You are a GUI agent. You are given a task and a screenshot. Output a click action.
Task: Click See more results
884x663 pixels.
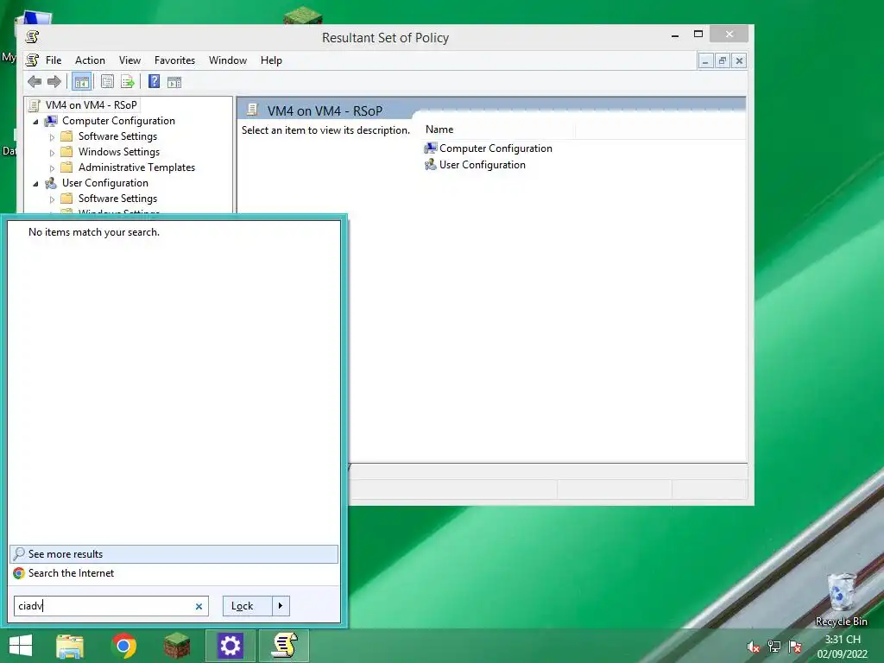click(x=174, y=554)
